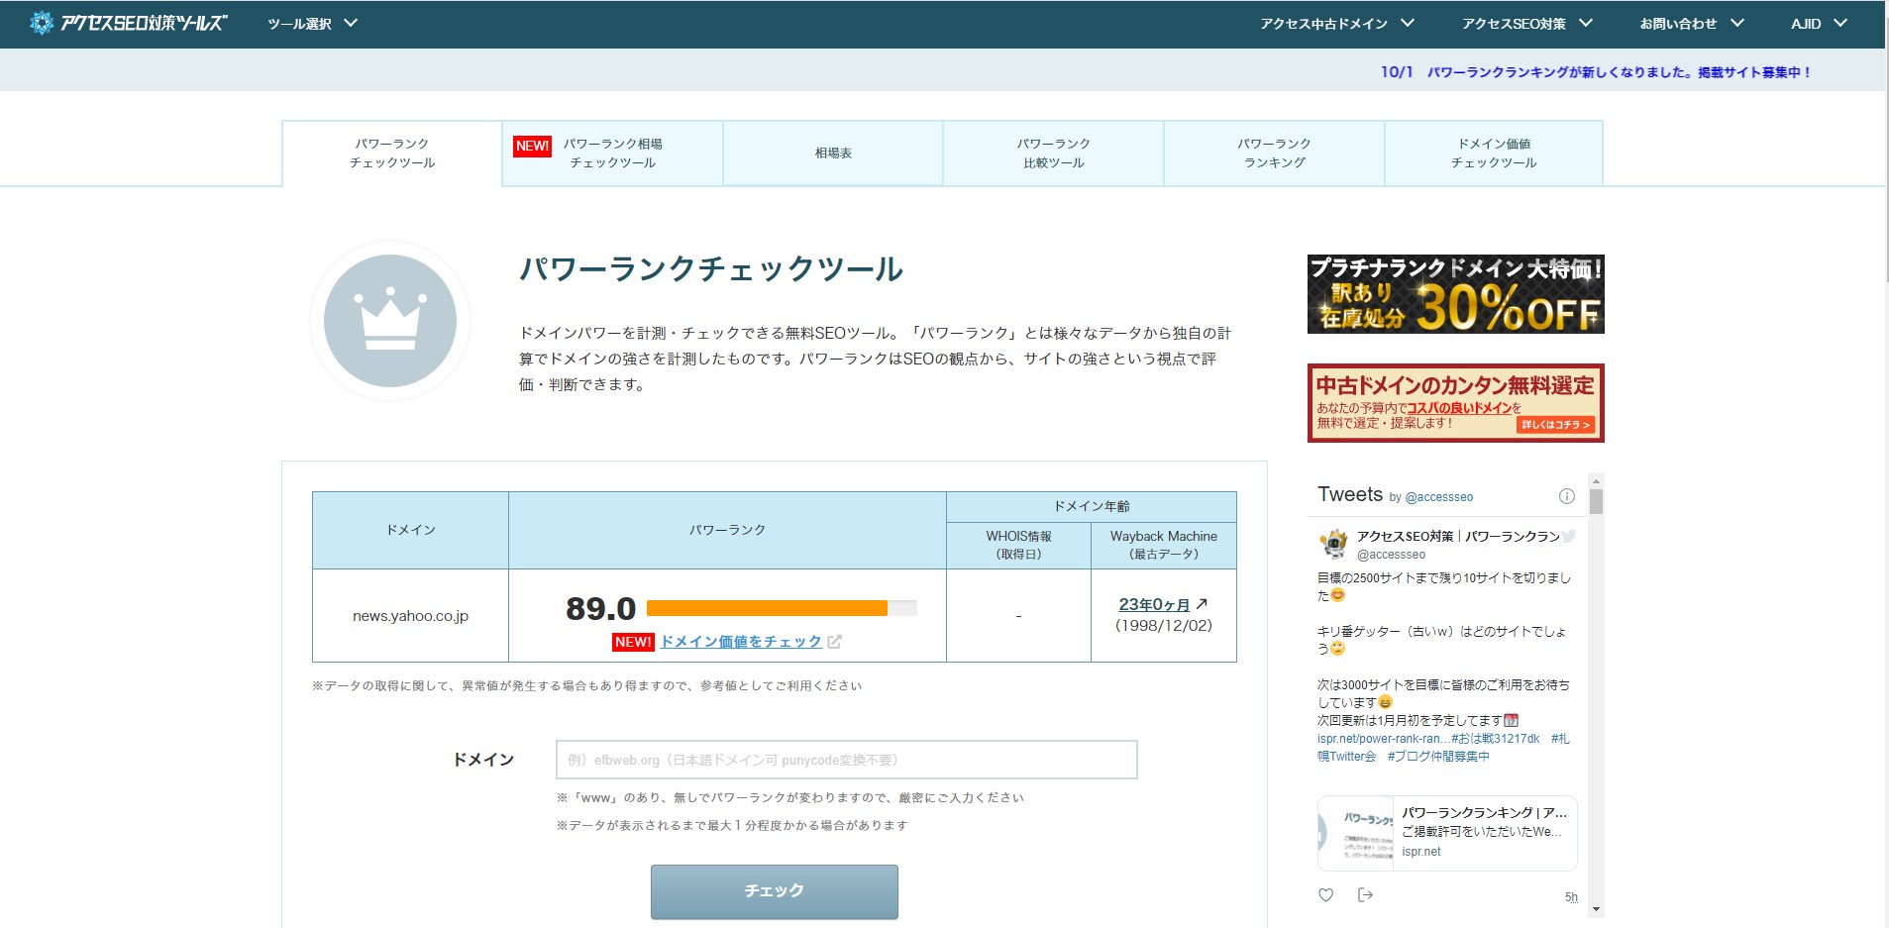Open the 23年0ヶ月 Wayback Machine link
Viewport: 1889px width, 928px height.
pos(1154,604)
